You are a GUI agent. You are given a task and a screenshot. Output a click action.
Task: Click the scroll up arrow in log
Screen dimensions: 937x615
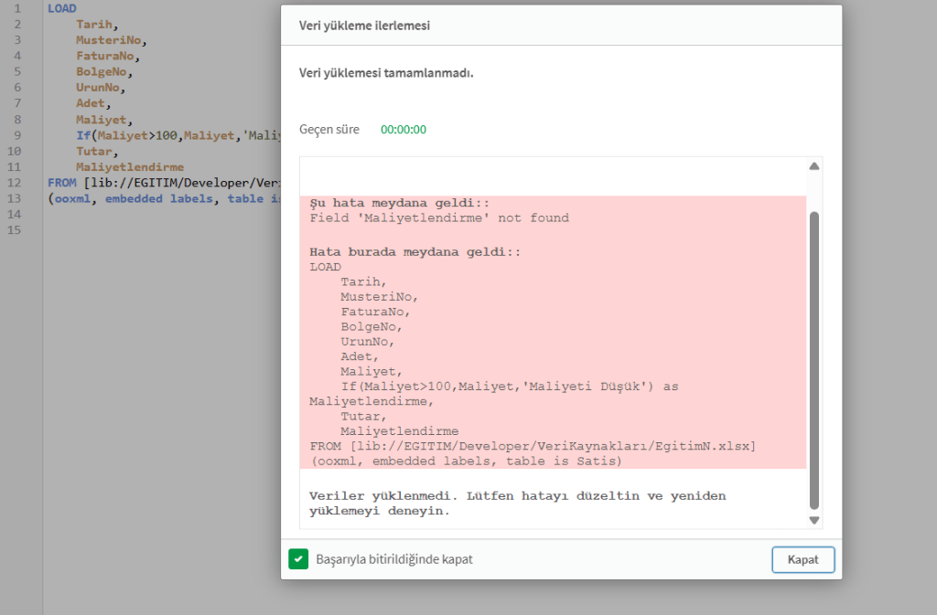tap(813, 166)
